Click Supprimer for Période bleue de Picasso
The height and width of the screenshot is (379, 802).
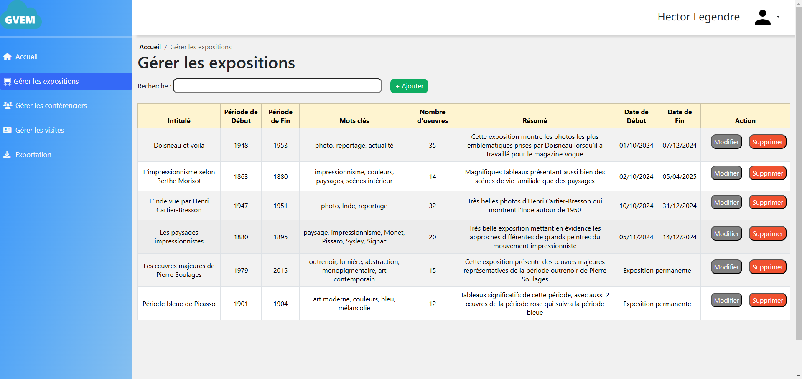tap(767, 300)
